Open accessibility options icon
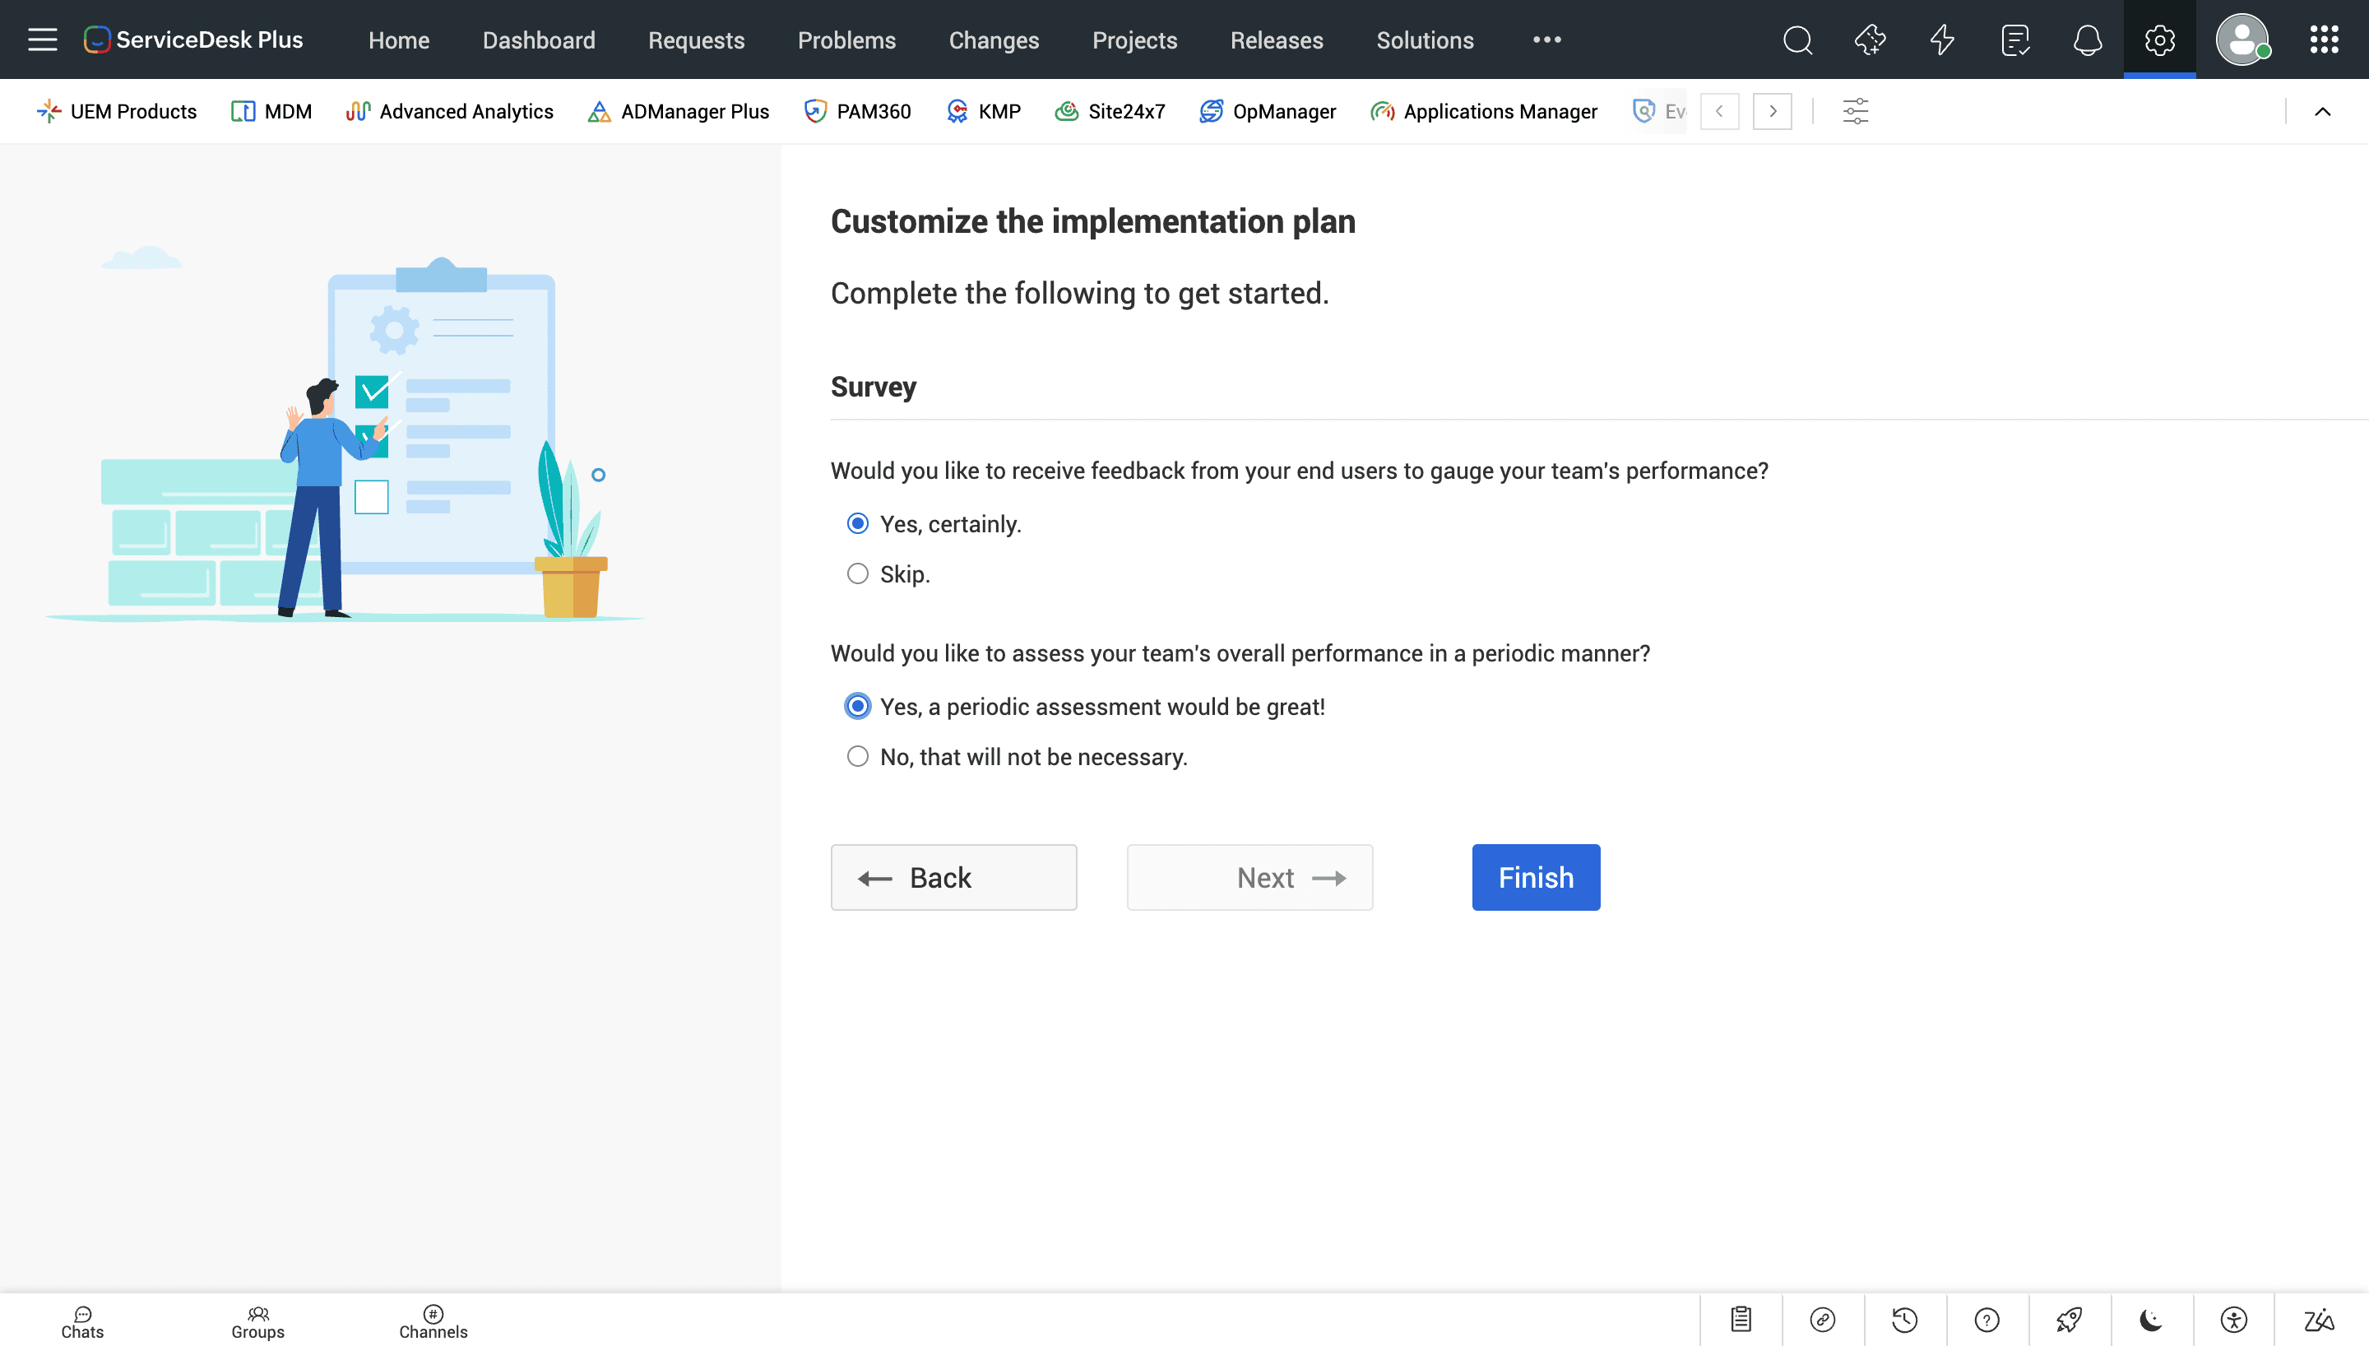The width and height of the screenshot is (2369, 1346). 2233,1319
